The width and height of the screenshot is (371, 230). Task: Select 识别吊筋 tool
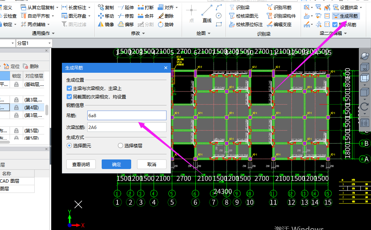[x=279, y=8]
